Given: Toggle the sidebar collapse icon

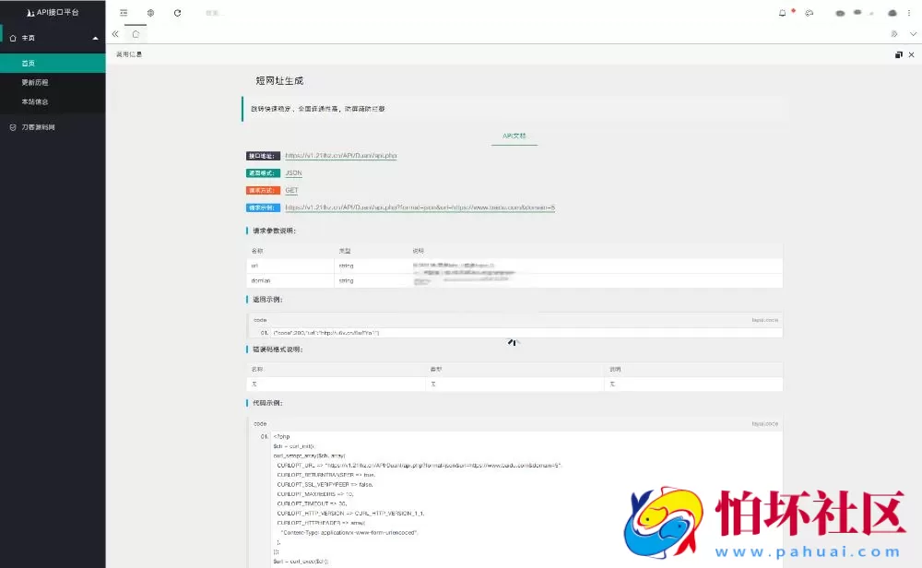Looking at the screenshot, I should (x=124, y=13).
